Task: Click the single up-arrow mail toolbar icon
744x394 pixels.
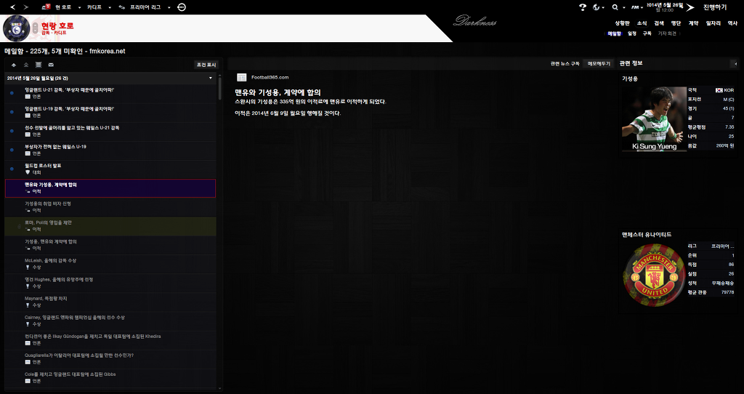Action: click(x=14, y=65)
